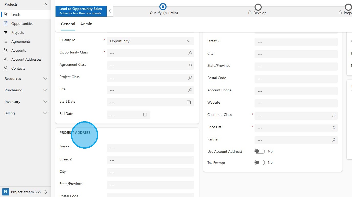The width and height of the screenshot is (352, 197).
Task: Click the Opportunity Class lookup search icon
Action: (190, 53)
